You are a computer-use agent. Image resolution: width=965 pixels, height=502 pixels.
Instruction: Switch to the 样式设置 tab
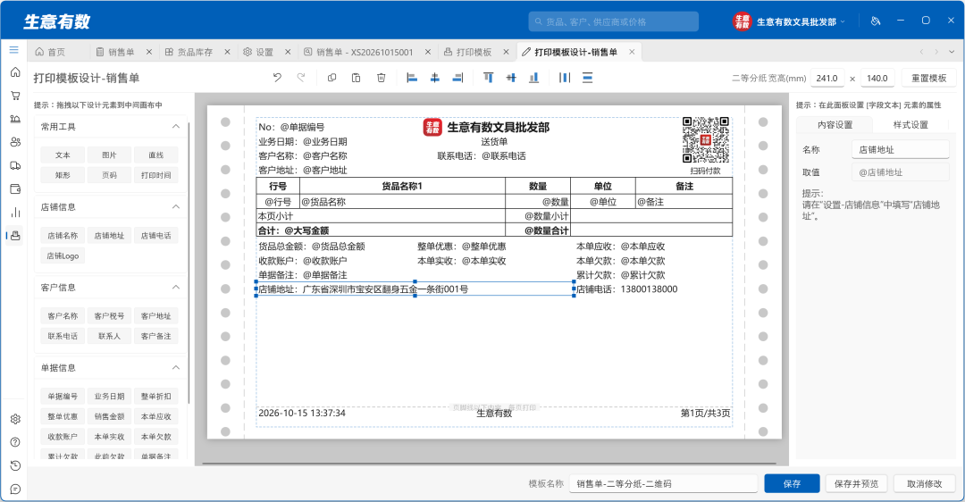tap(910, 125)
